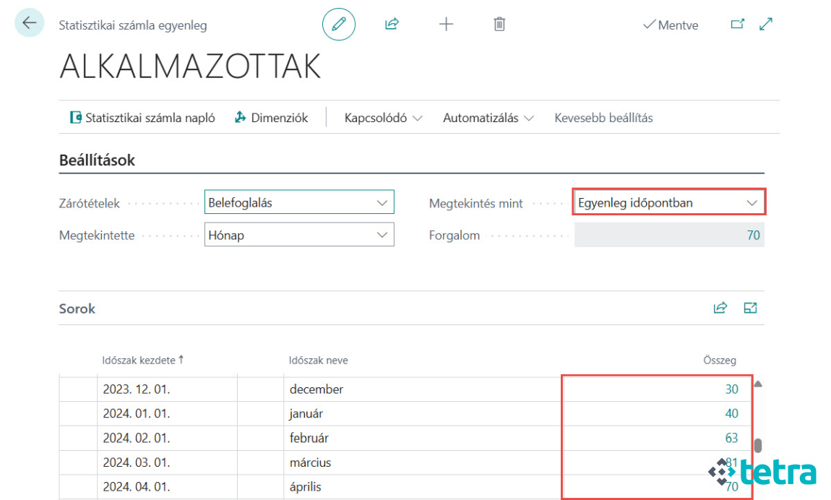Viewport: 831px width, 500px height.
Task: Open the Zárótételek dropdown
Action: coord(383,202)
